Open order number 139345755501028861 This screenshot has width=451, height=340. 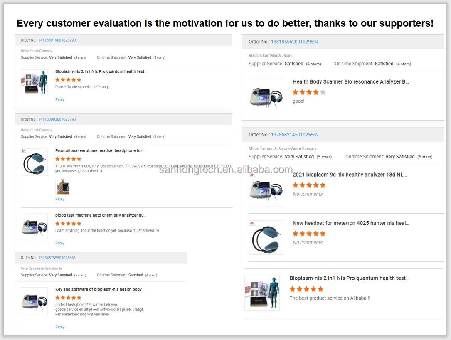(x=57, y=258)
